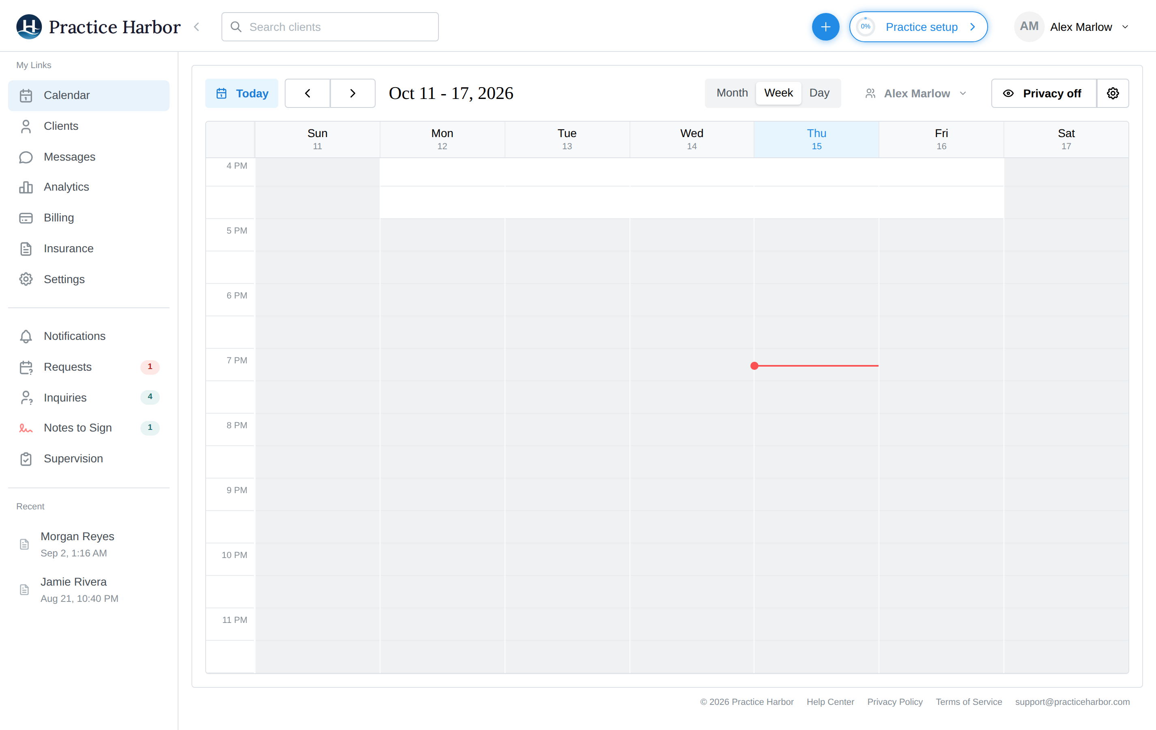1156x730 pixels.
Task: Open the Clients page
Action: point(89,126)
